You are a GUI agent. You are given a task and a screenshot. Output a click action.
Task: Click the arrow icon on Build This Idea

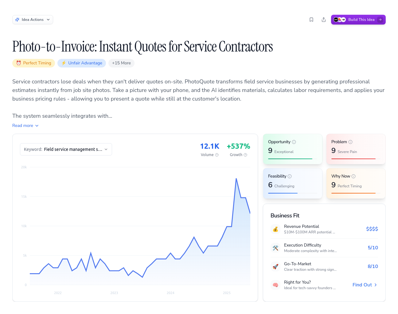[x=380, y=20]
